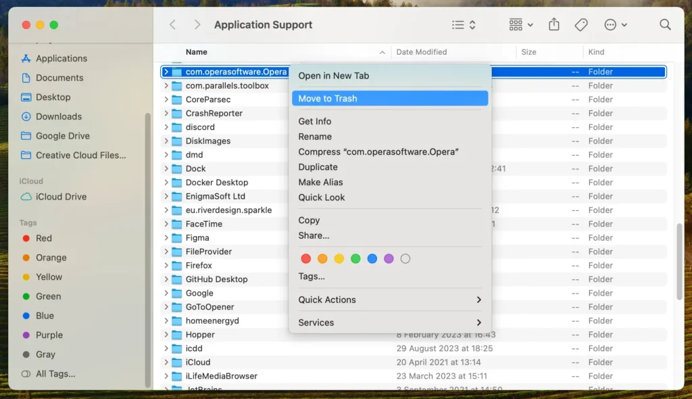Image resolution: width=692 pixels, height=399 pixels.
Task: Apply the purple tag color dot
Action: pos(389,259)
